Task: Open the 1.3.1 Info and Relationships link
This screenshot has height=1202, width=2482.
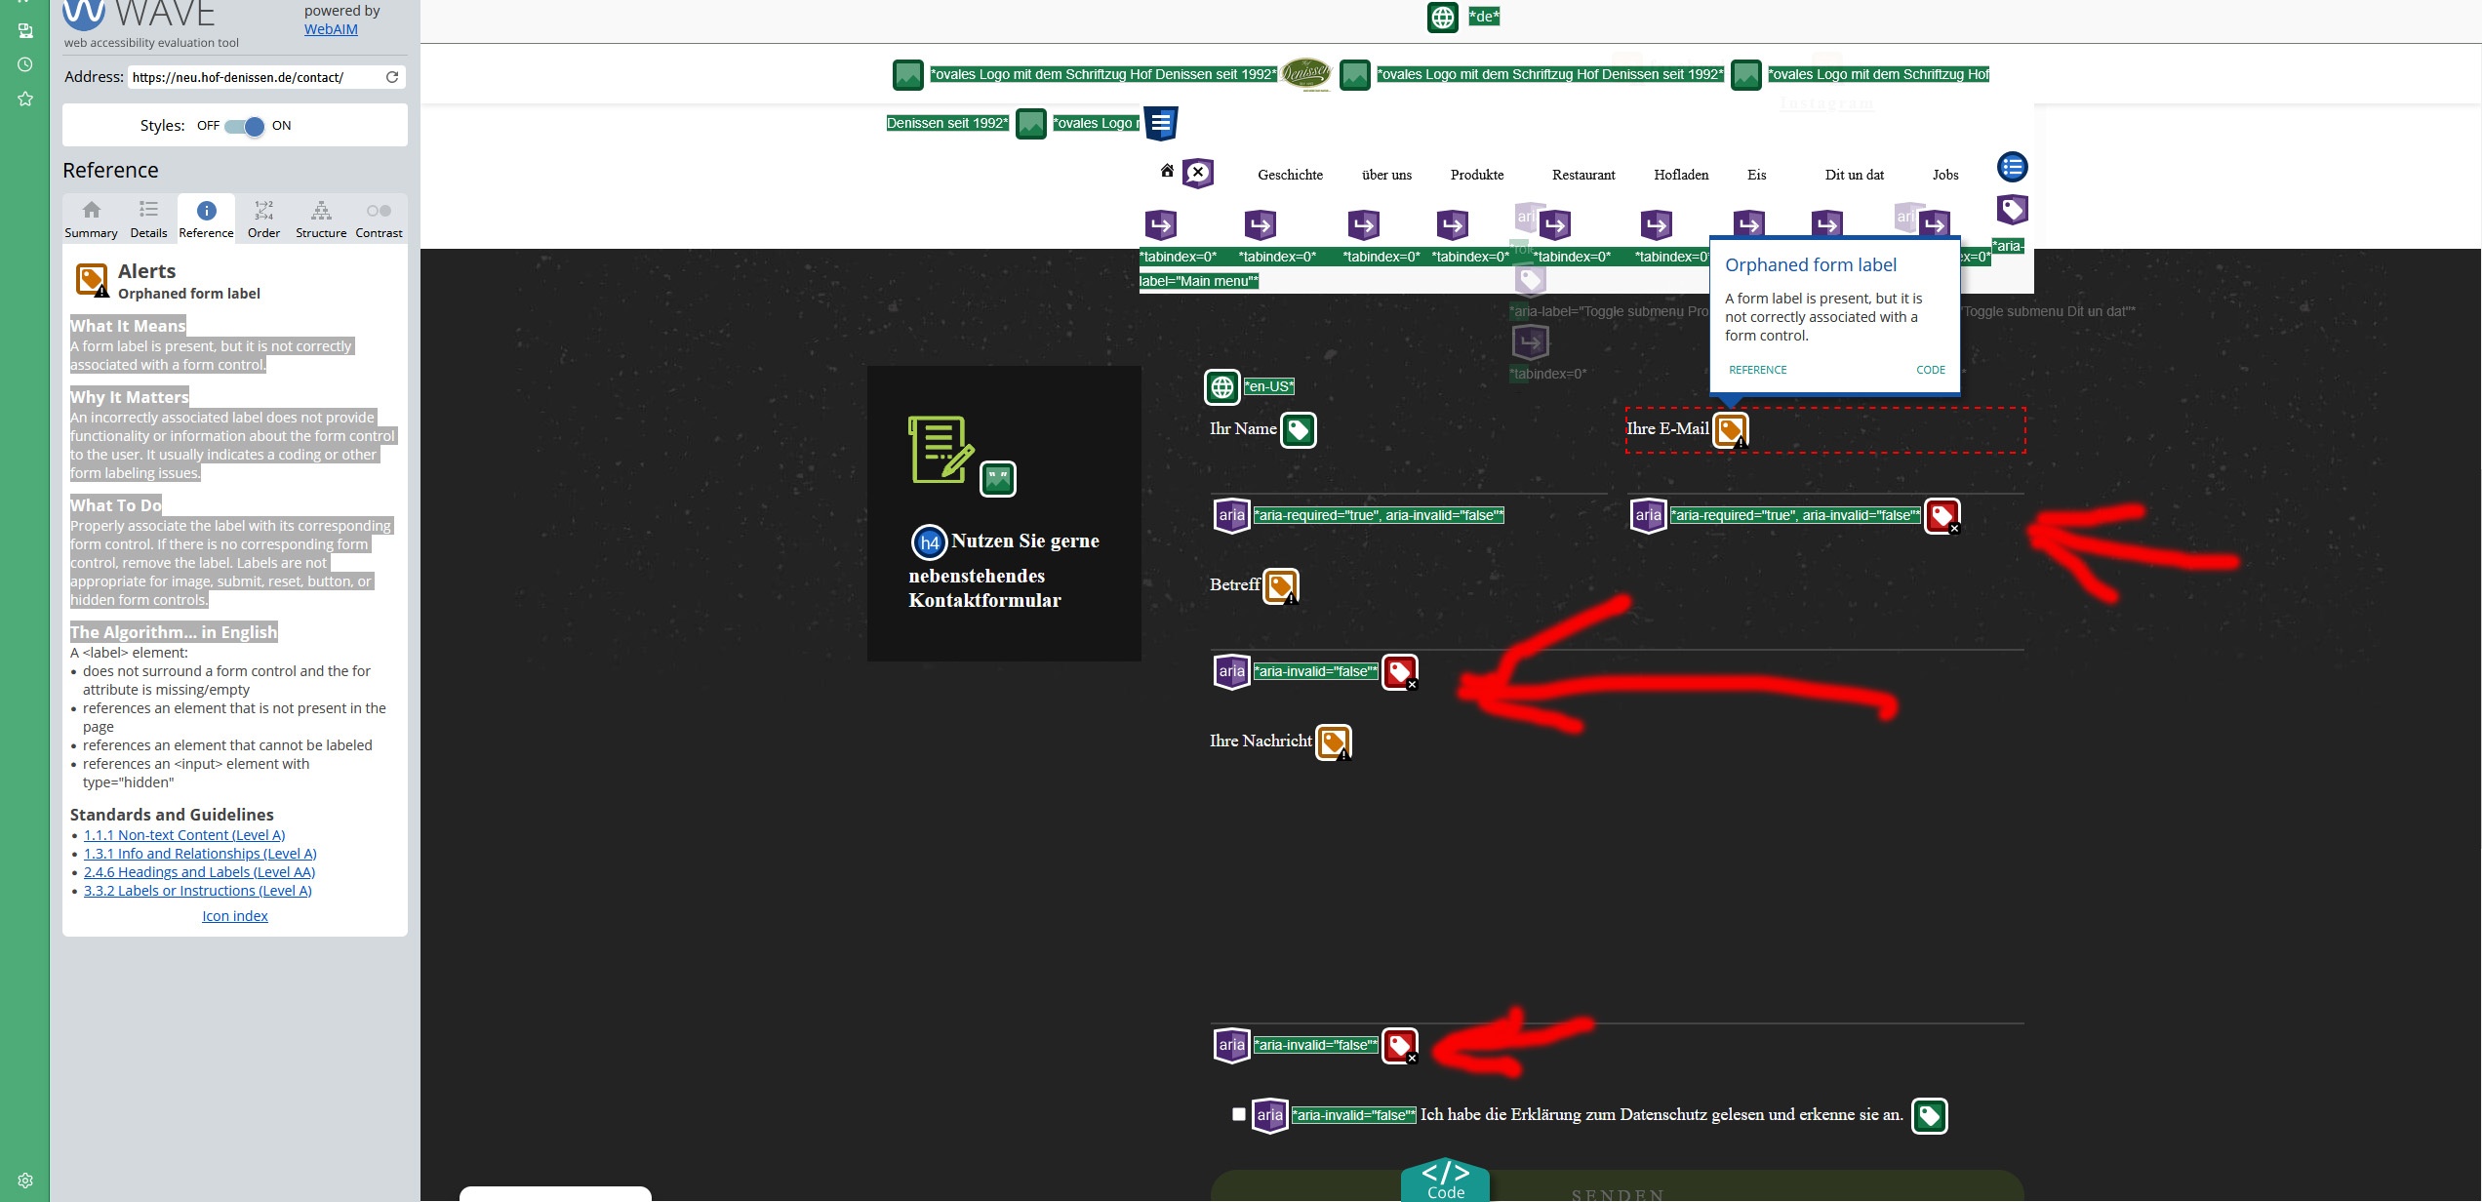Action: pos(200,854)
